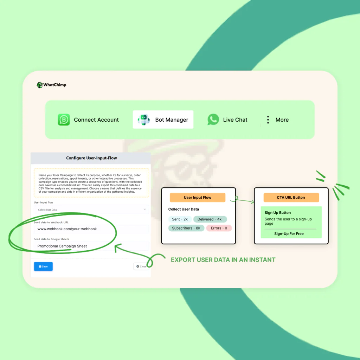Click the WhatChimp monkey logo icon

(x=39, y=85)
